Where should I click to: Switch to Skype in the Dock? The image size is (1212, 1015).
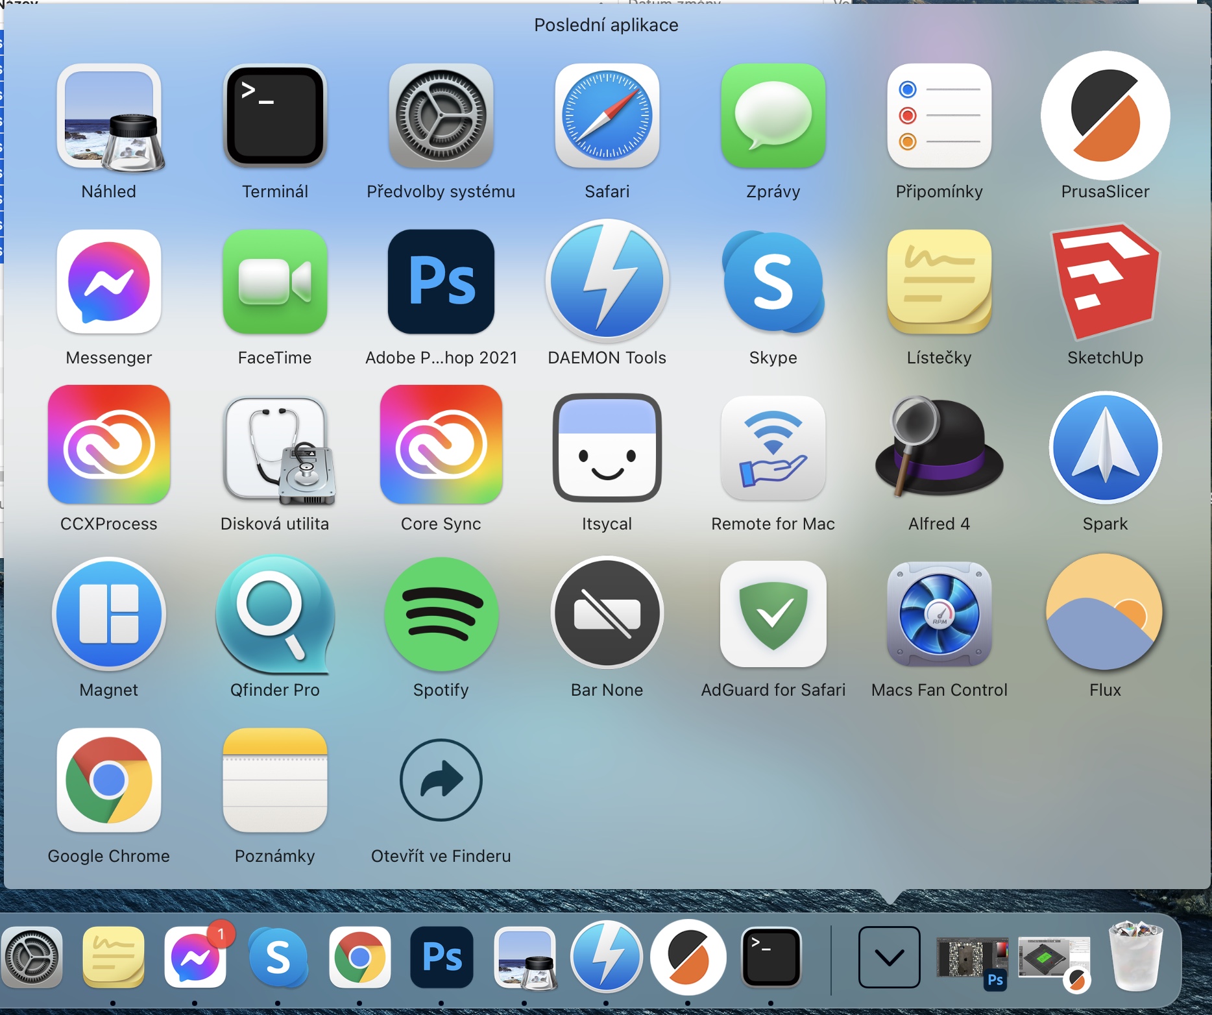(x=278, y=958)
